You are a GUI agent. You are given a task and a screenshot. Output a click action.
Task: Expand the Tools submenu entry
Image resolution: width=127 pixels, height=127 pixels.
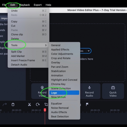28,45
